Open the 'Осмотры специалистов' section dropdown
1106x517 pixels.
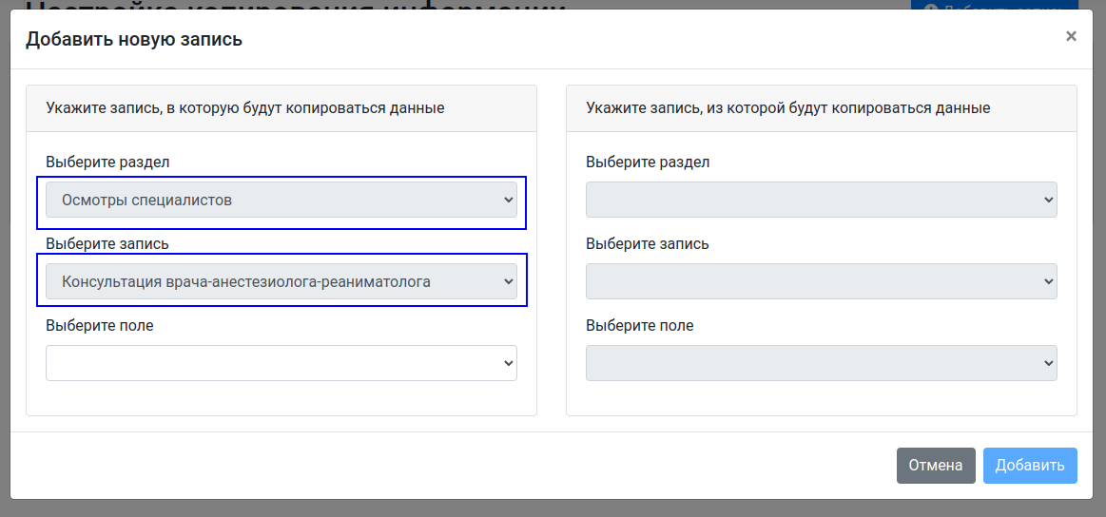click(281, 201)
